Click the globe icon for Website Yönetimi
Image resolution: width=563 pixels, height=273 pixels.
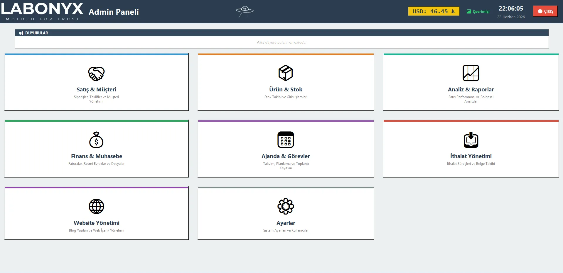[96, 206]
